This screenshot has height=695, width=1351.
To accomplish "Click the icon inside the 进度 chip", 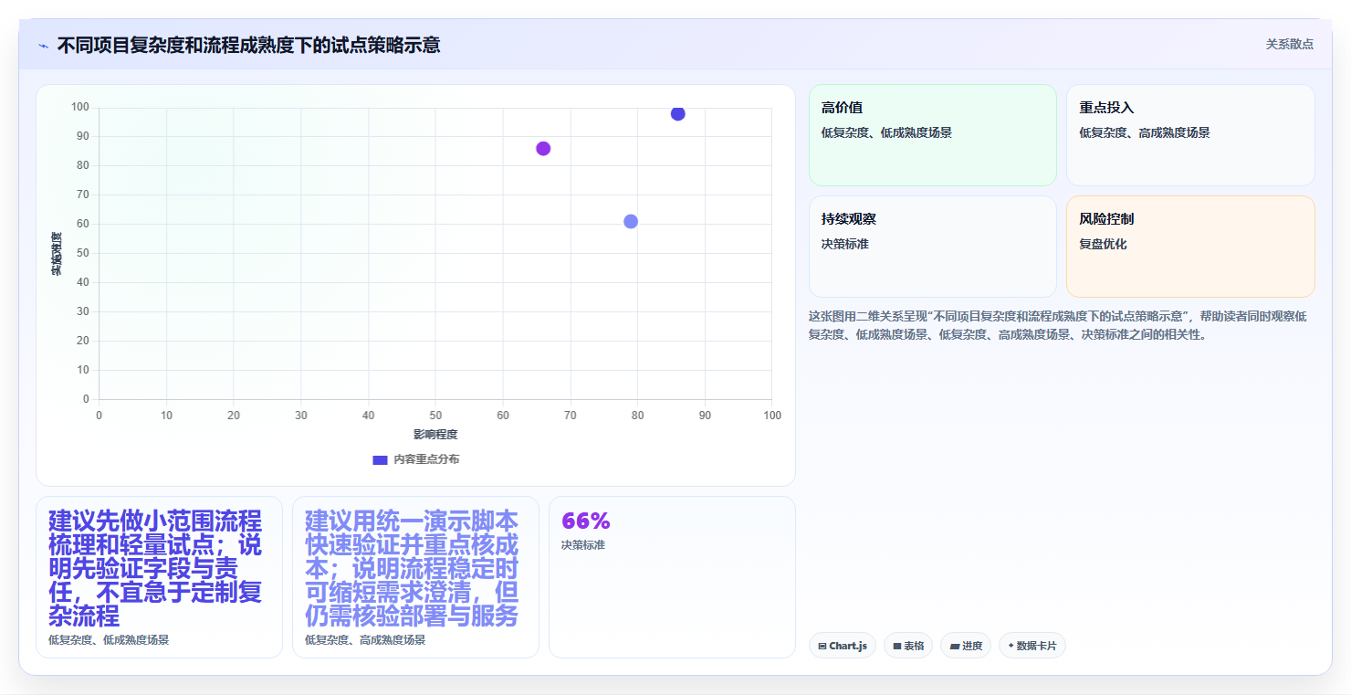I will click(954, 646).
